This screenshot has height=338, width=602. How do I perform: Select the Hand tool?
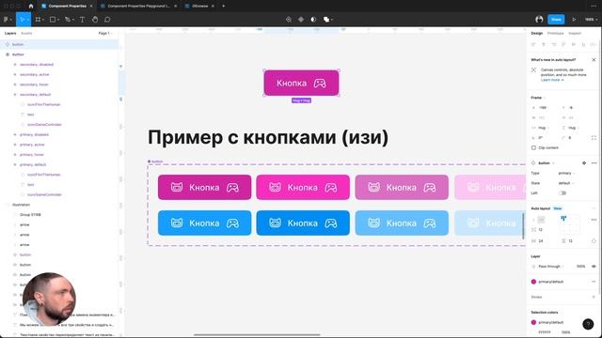point(95,20)
